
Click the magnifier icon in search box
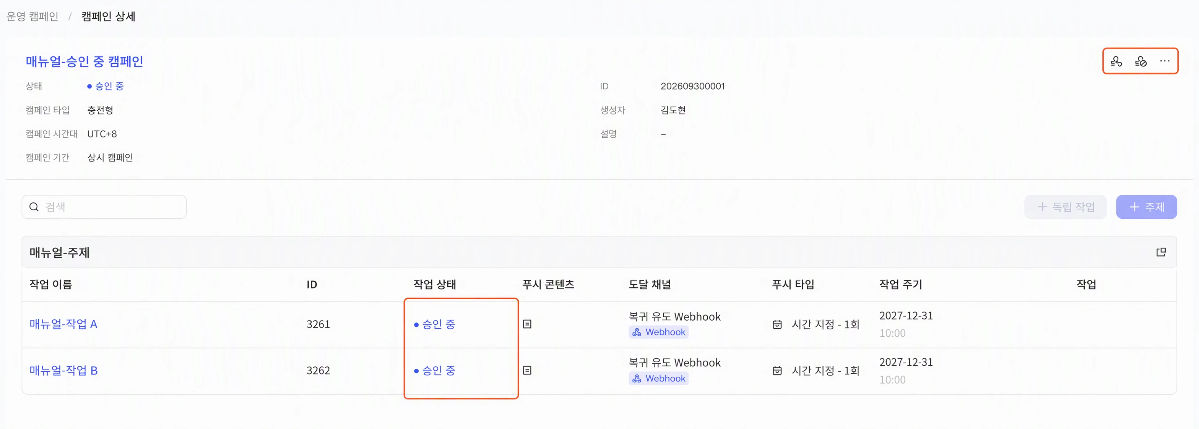[x=34, y=207]
